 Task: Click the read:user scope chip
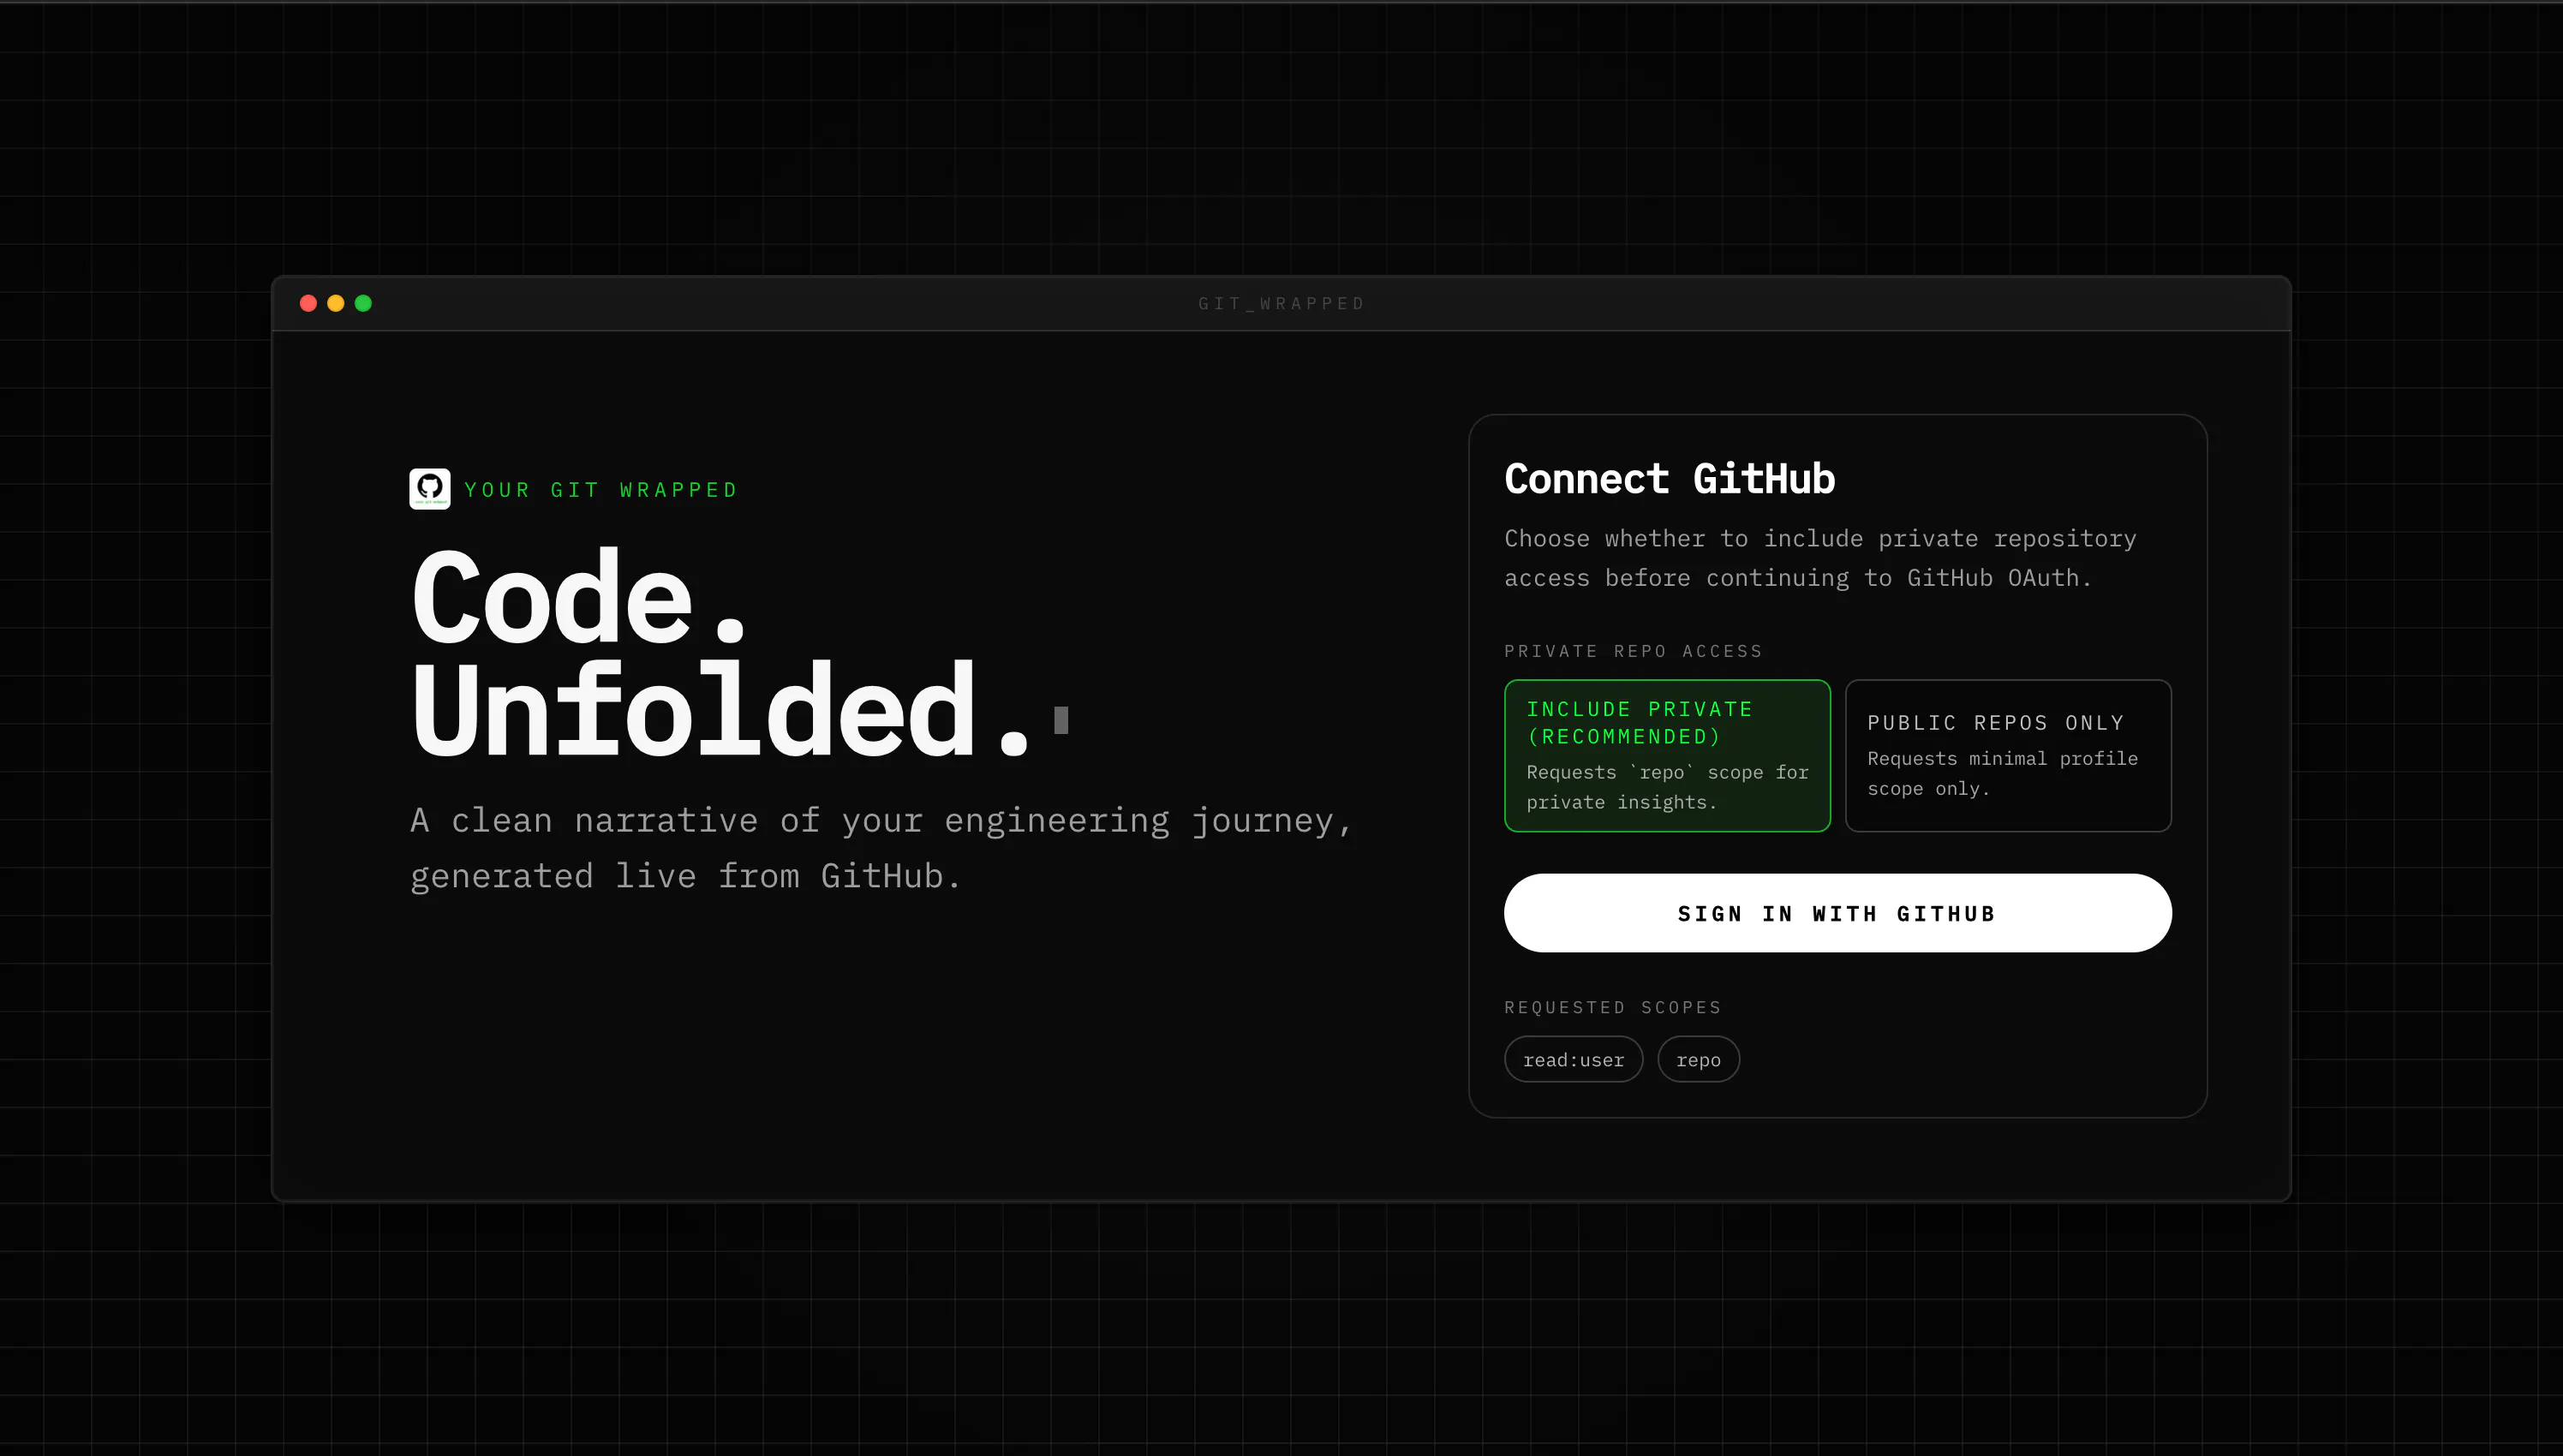(x=1573, y=1059)
